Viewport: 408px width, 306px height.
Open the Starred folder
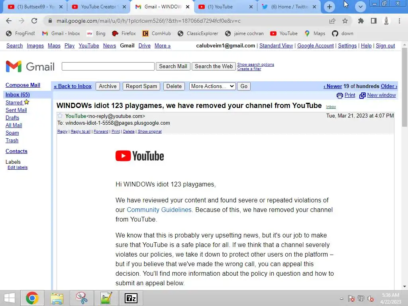[14, 102]
